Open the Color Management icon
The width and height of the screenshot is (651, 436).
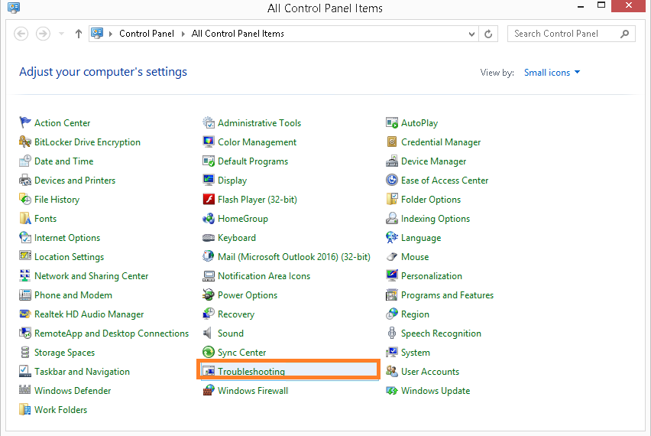click(x=209, y=142)
